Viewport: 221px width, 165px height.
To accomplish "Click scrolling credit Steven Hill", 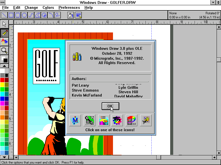I will 128,92.
